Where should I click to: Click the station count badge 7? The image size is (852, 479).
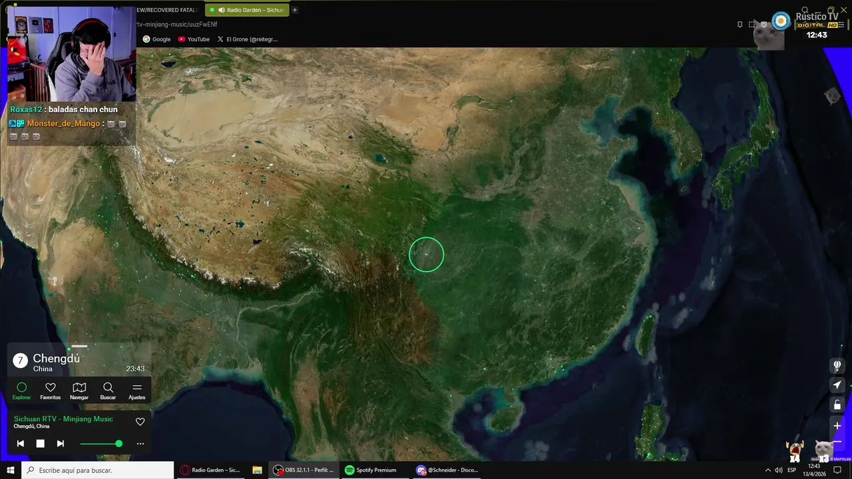click(20, 361)
